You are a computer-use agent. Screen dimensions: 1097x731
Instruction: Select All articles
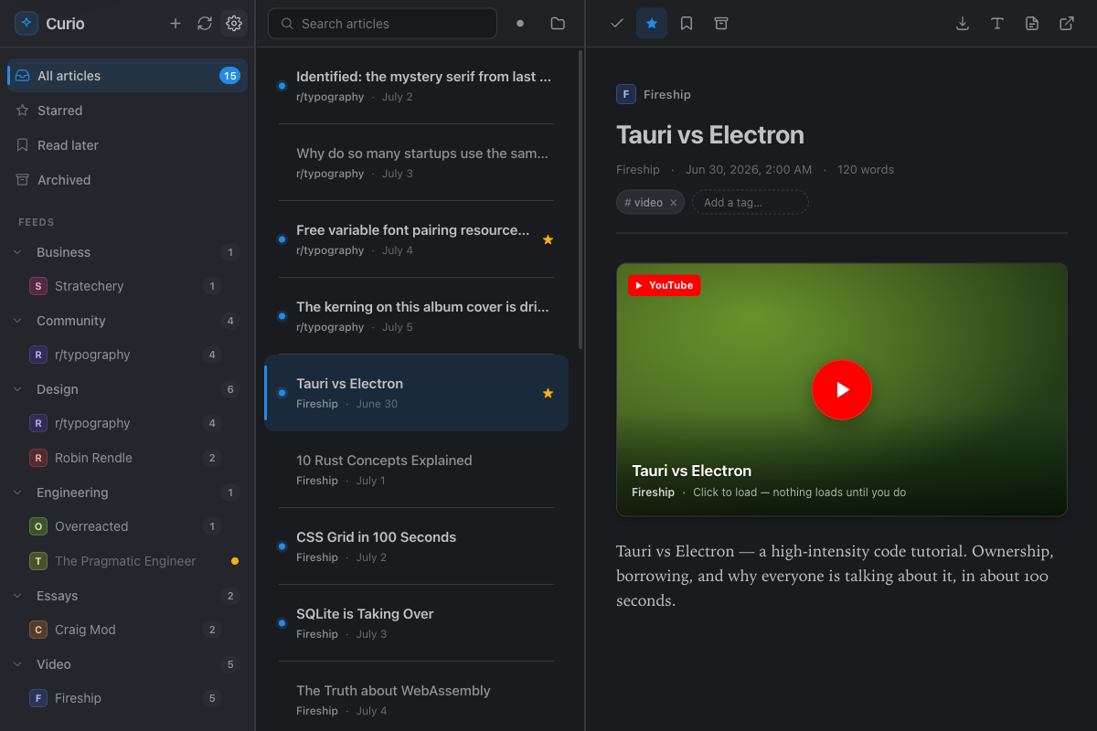127,76
